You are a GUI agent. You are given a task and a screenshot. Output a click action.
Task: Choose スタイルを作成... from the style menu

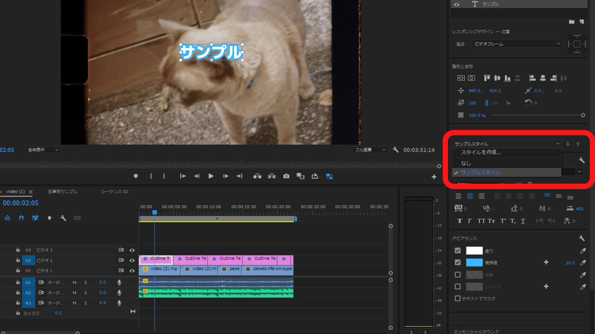point(481,152)
